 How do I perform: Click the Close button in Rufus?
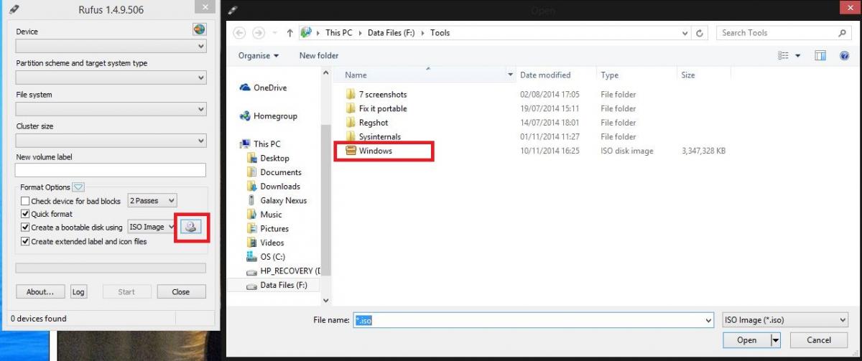(x=181, y=292)
